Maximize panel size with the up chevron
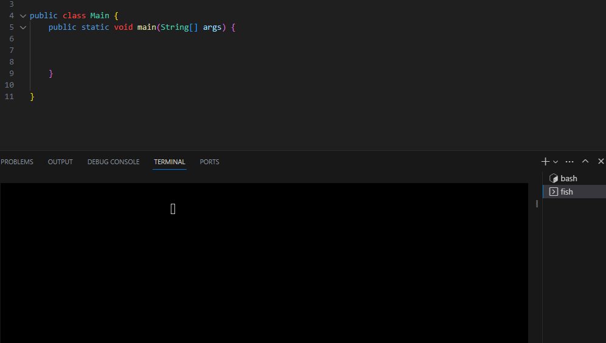Image resolution: width=606 pixels, height=343 pixels. point(585,161)
